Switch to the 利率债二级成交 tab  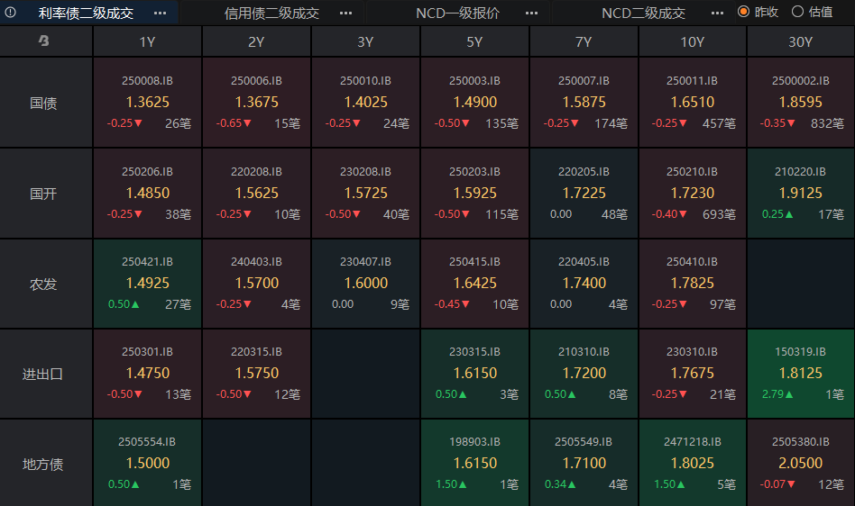(86, 14)
